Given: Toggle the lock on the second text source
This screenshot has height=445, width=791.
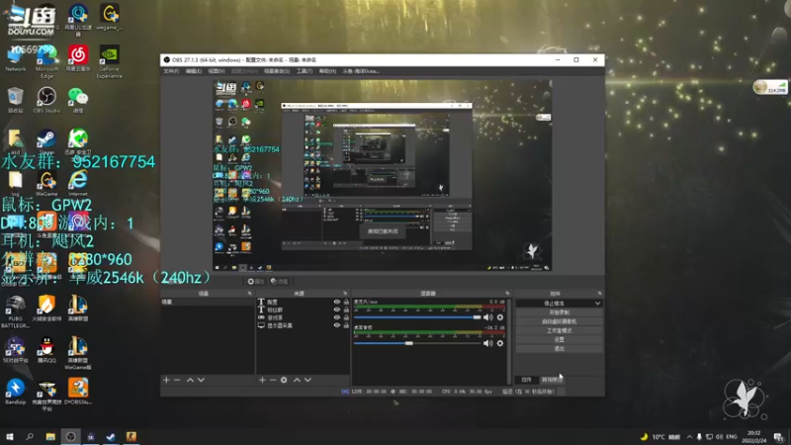Looking at the screenshot, I should (x=346, y=310).
